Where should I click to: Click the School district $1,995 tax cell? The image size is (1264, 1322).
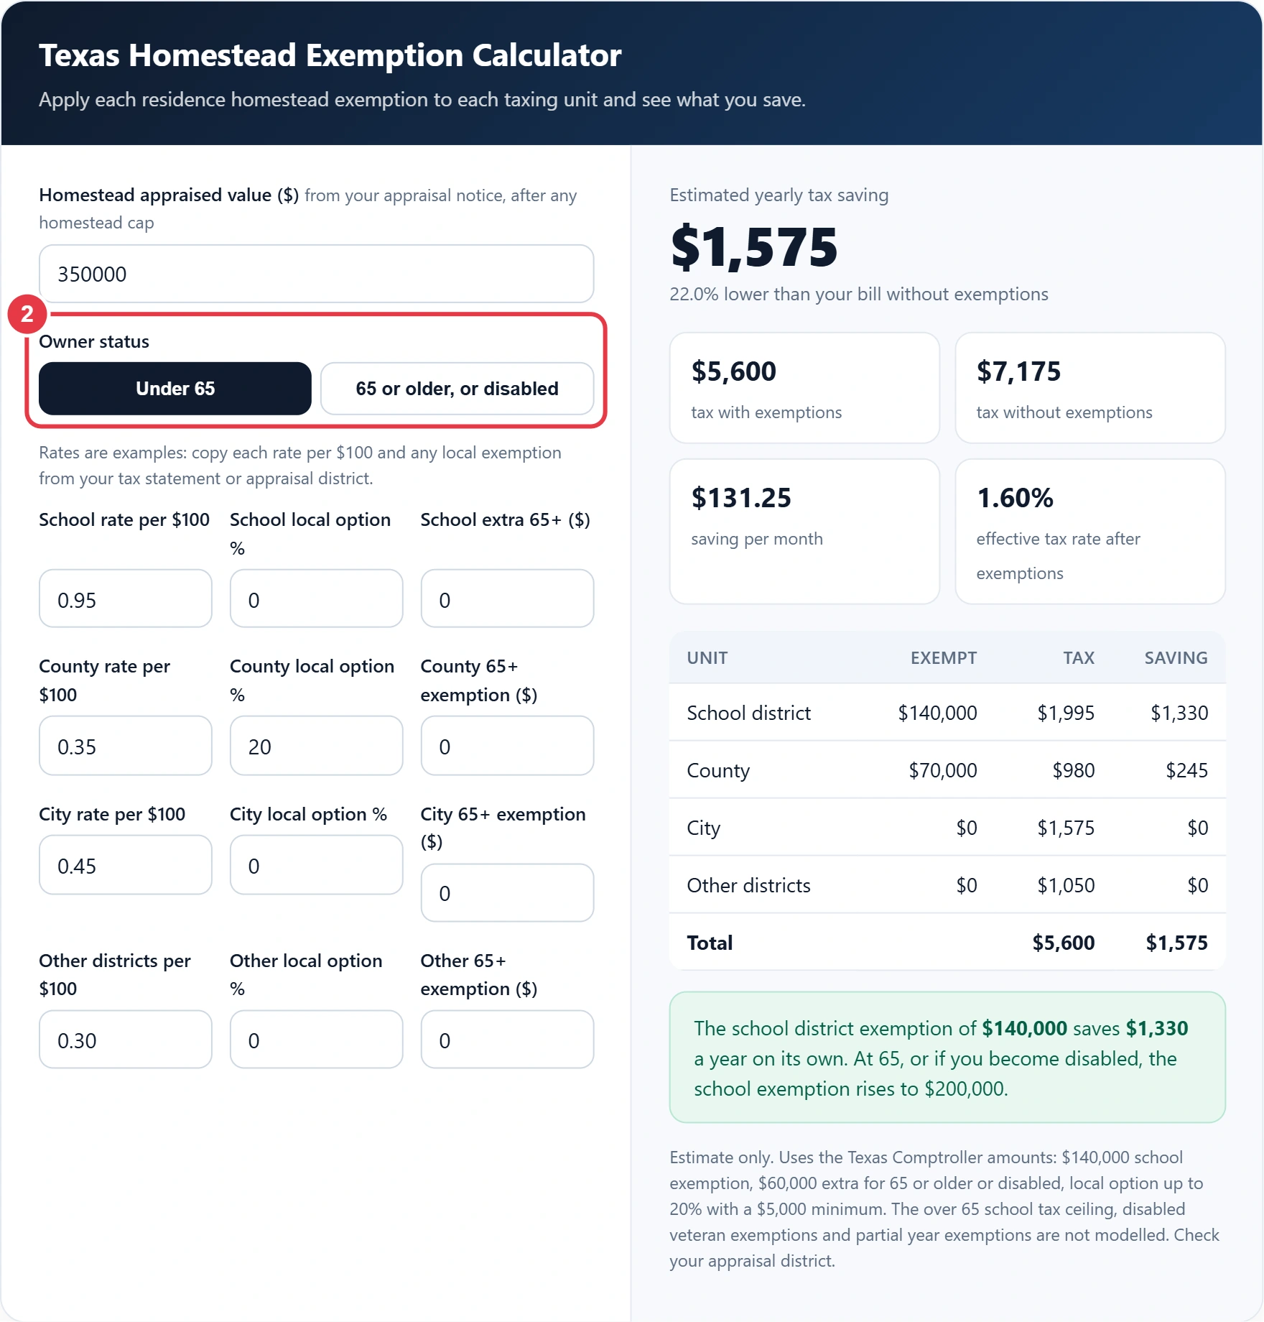point(1066,713)
